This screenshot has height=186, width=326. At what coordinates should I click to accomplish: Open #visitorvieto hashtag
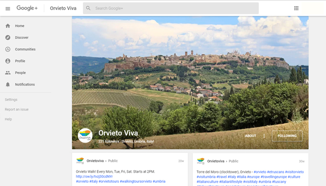[x=294, y=172]
